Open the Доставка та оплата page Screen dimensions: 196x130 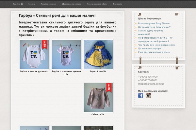(x=72, y=4)
